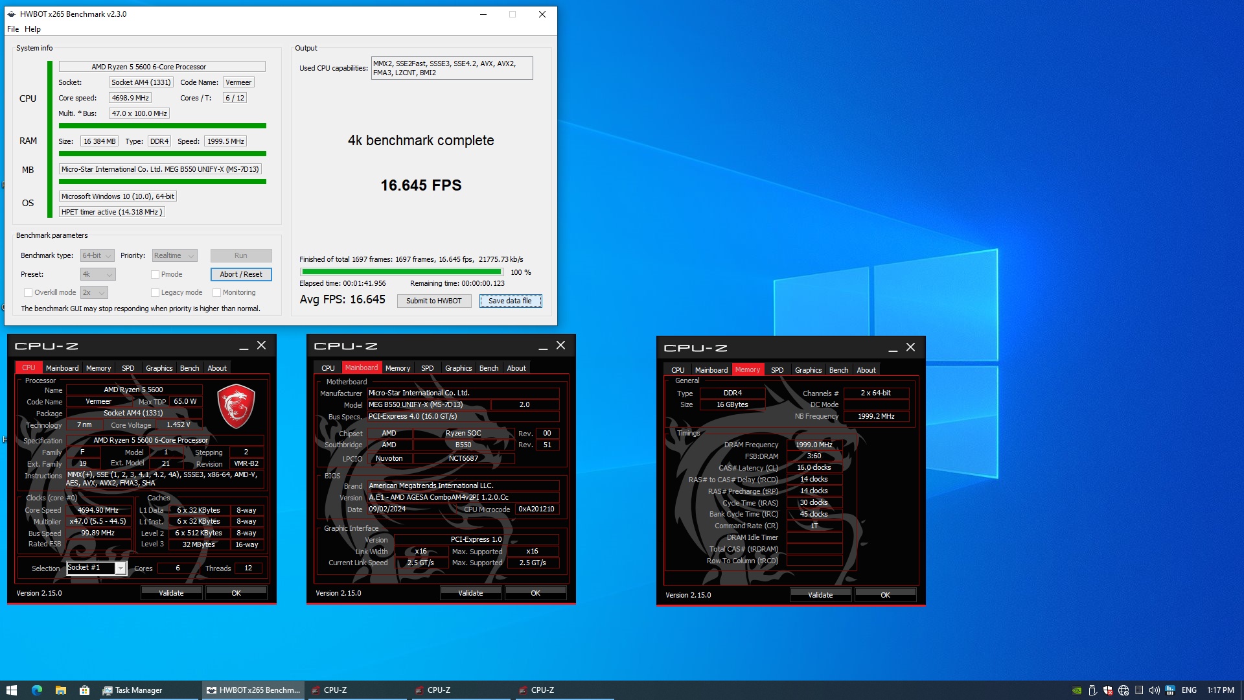Open the Help menu in HWBOT
Image resolution: width=1244 pixels, height=700 pixels.
[x=32, y=29]
